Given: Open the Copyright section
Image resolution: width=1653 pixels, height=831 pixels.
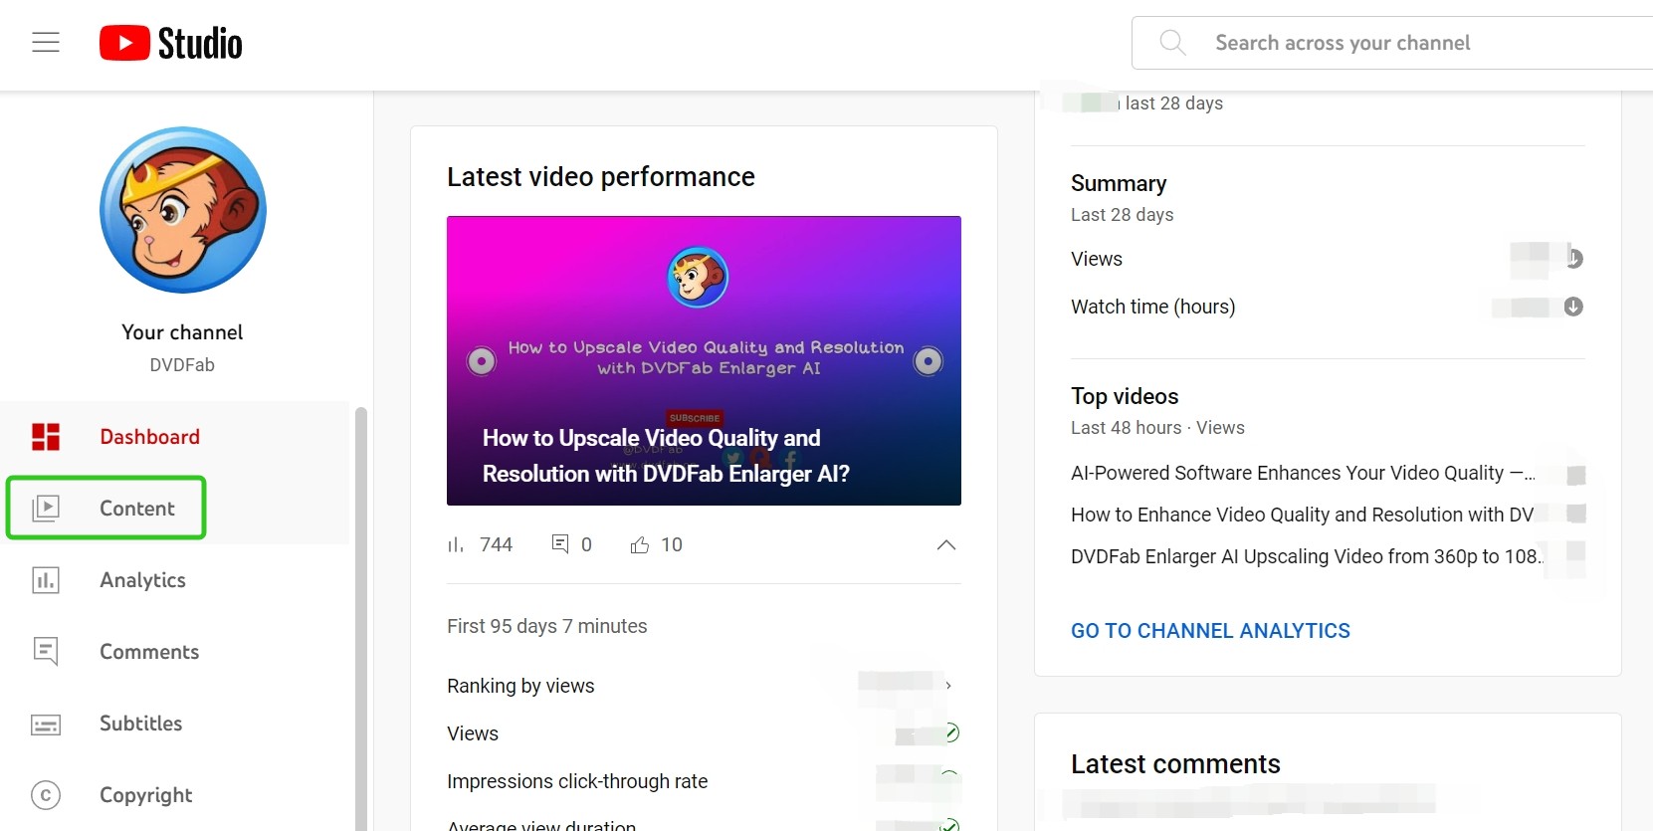Looking at the screenshot, I should click(175, 795).
